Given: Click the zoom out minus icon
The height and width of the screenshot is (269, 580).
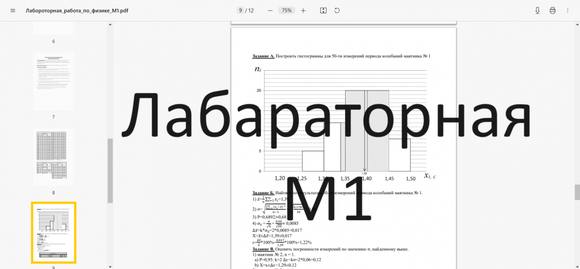Looking at the screenshot, I should (270, 10).
